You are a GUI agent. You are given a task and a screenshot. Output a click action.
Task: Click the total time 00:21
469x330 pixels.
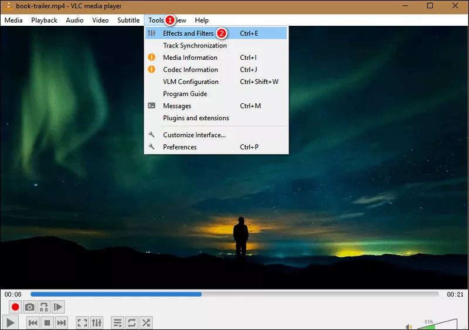[x=455, y=294]
